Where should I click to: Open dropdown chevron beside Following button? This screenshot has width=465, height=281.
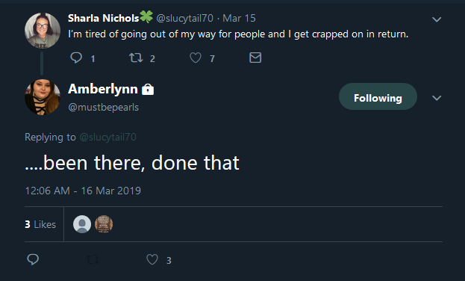pyautogui.click(x=437, y=98)
